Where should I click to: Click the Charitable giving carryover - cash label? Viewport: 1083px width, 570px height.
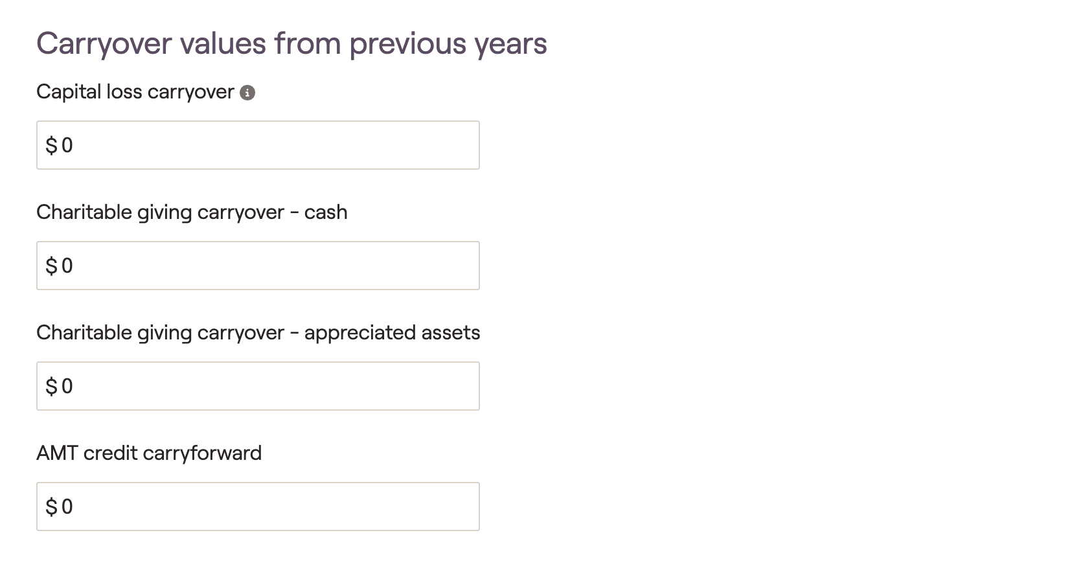tap(192, 212)
